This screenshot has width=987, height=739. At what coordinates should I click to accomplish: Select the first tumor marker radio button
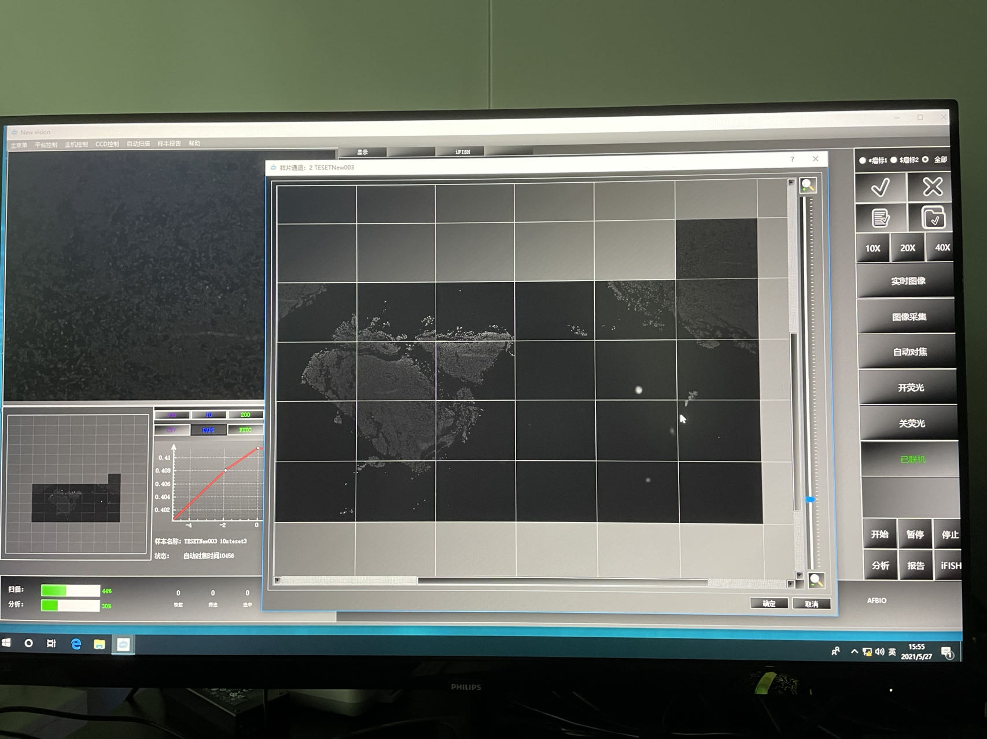(x=863, y=160)
